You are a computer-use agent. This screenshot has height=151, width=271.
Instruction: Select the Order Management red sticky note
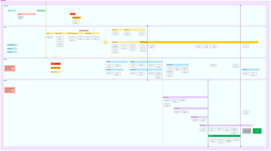point(10,90)
